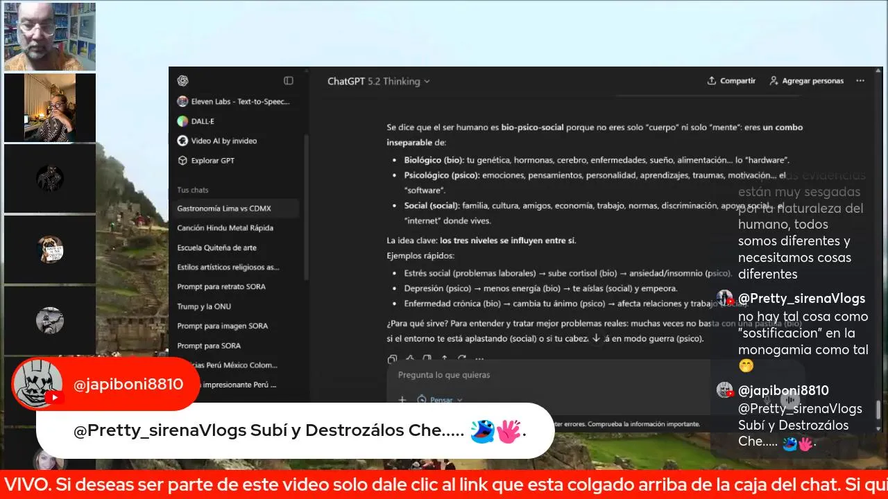Select the fourth participant avatar tile
This screenshot has width=888, height=499.
pos(50,249)
